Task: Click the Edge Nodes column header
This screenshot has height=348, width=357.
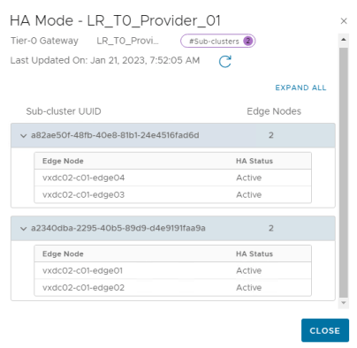Action: pyautogui.click(x=274, y=111)
